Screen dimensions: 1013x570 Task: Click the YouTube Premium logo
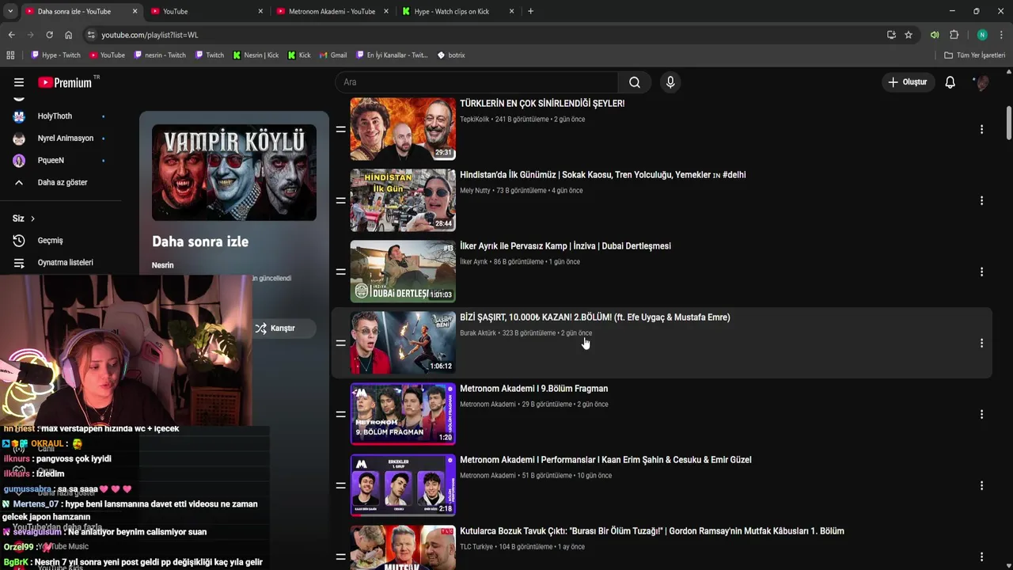point(65,82)
